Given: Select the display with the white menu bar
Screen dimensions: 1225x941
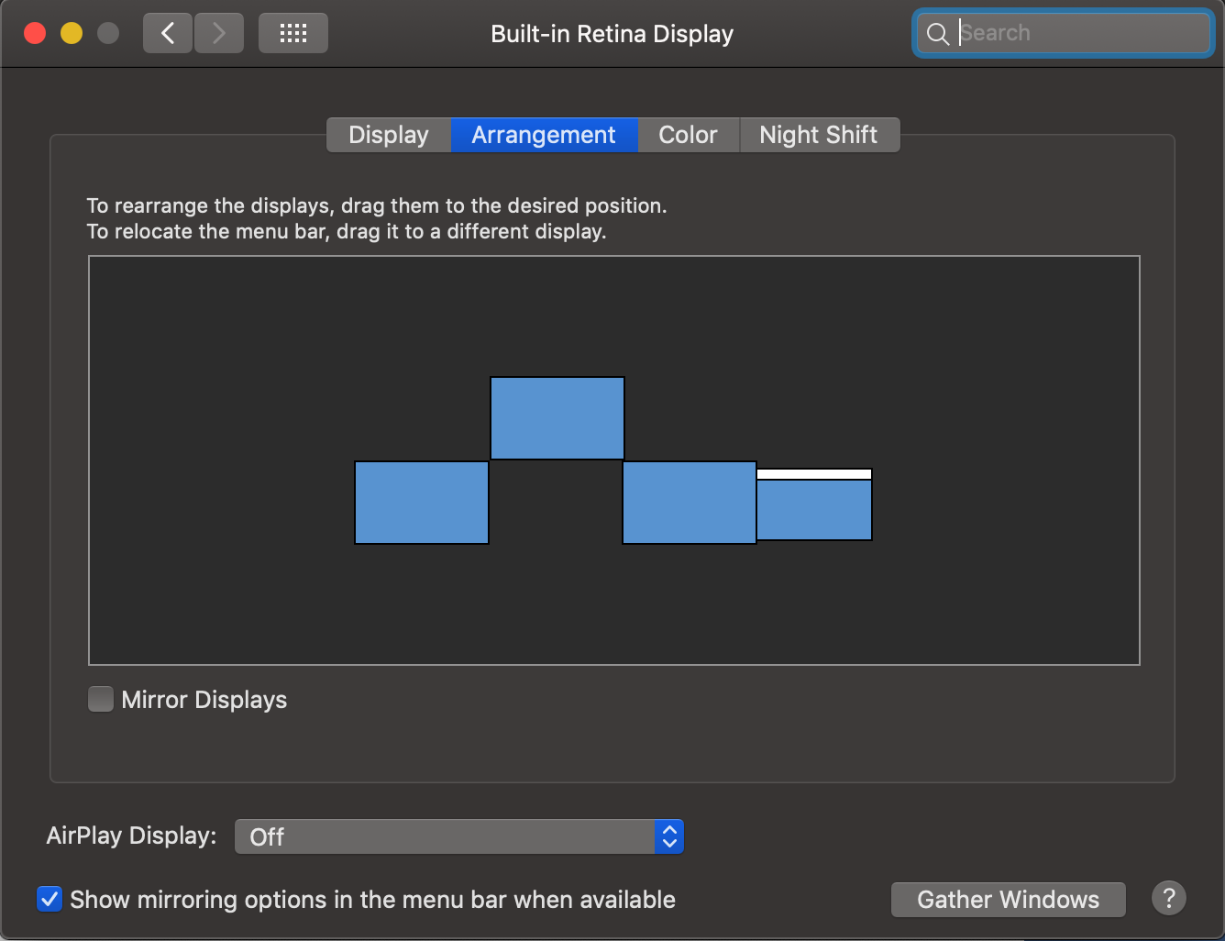Looking at the screenshot, I should click(814, 511).
